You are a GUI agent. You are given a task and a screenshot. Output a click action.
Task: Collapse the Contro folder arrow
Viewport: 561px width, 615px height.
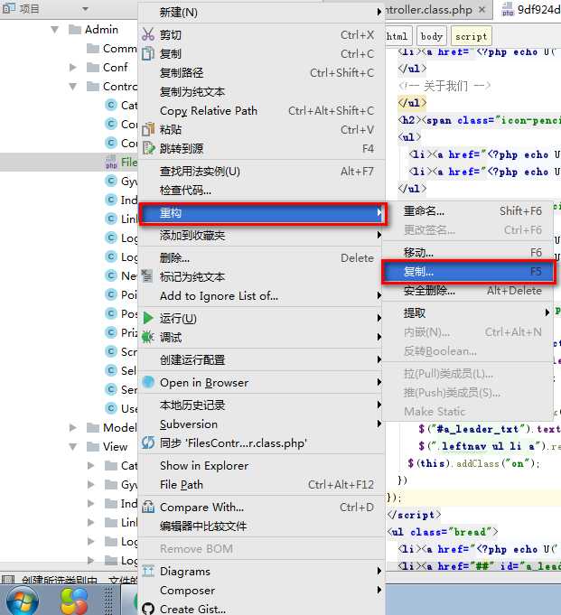tap(73, 87)
